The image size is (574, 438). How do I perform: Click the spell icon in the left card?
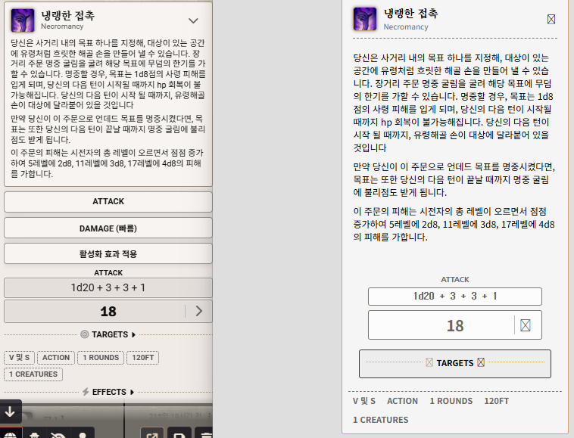tap(23, 20)
